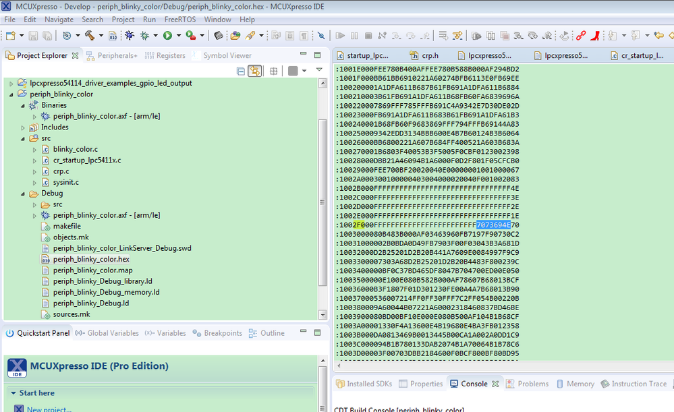The width and height of the screenshot is (674, 412).
Task: Minimize the Project Explorer panel
Action: click(303, 54)
